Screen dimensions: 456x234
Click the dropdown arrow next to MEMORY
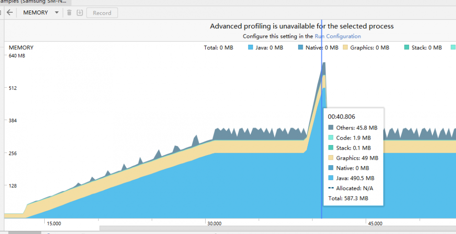coord(57,12)
